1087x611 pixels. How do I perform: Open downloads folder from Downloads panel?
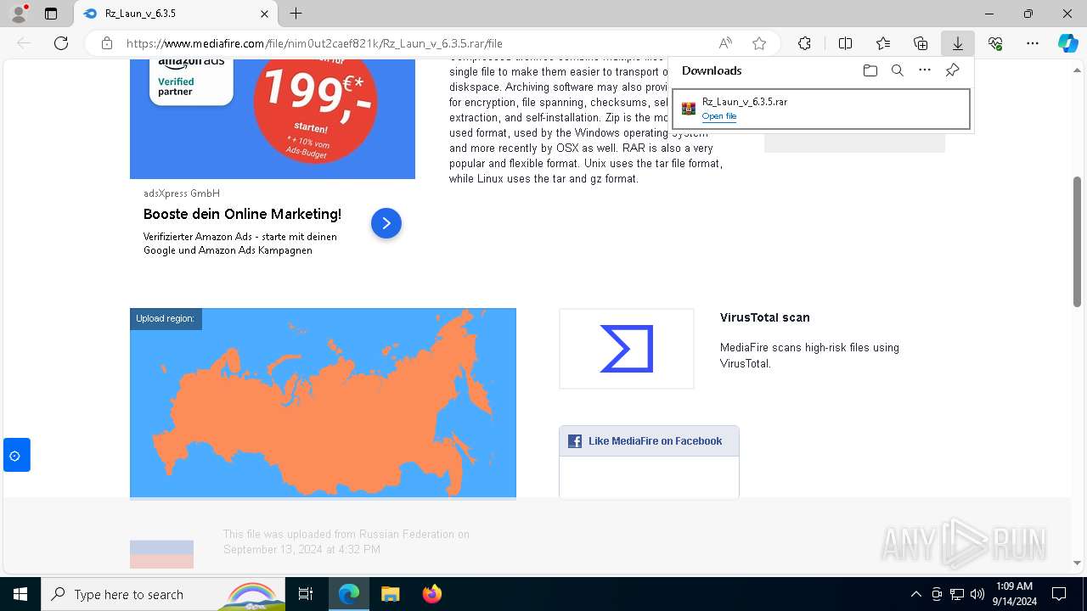[870, 70]
